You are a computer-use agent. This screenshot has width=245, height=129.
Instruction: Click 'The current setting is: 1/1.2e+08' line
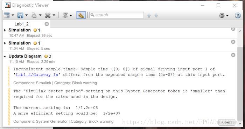pos(56,108)
